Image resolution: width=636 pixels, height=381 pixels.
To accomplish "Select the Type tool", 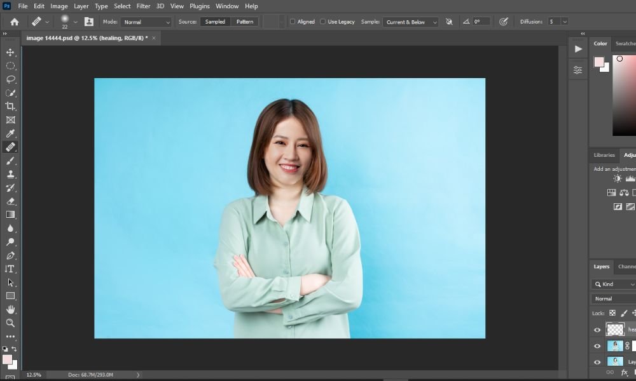I will (10, 269).
